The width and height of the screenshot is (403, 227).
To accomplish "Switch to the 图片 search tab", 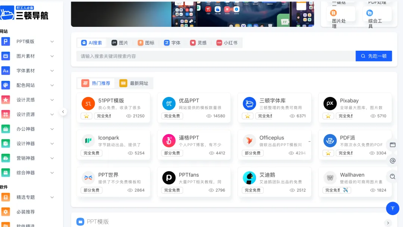I will pos(120,43).
